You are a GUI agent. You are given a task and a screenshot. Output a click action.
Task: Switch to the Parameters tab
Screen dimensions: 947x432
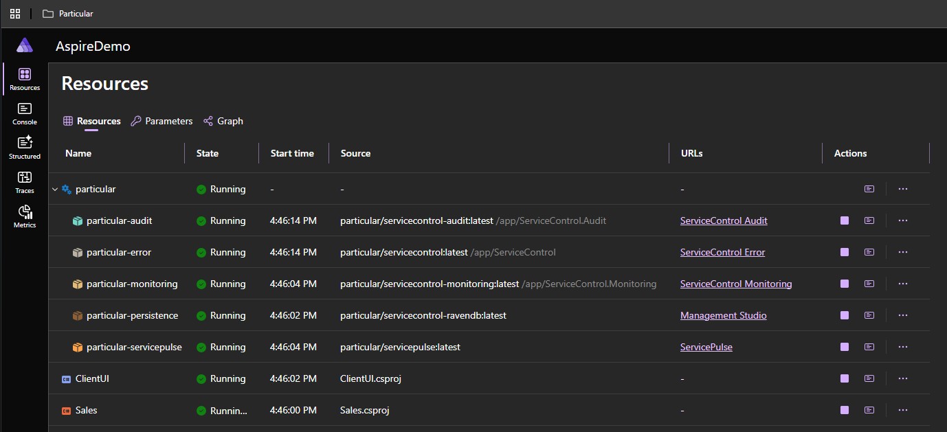tap(161, 121)
